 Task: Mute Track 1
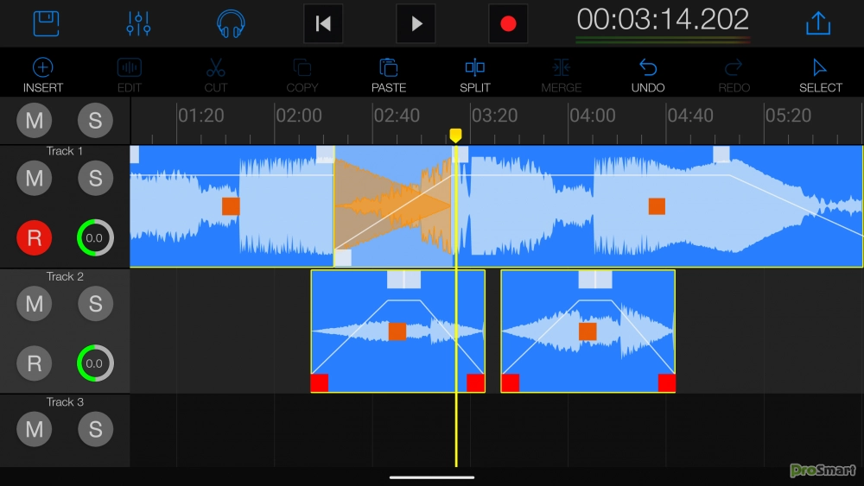[x=35, y=179]
